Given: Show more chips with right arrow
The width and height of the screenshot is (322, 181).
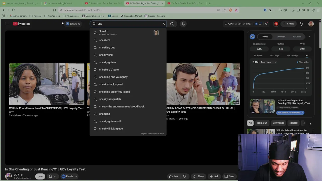Looking at the screenshot, I should 310,124.
